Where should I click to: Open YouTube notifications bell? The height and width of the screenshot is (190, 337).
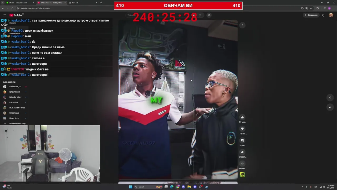[x=323, y=15]
